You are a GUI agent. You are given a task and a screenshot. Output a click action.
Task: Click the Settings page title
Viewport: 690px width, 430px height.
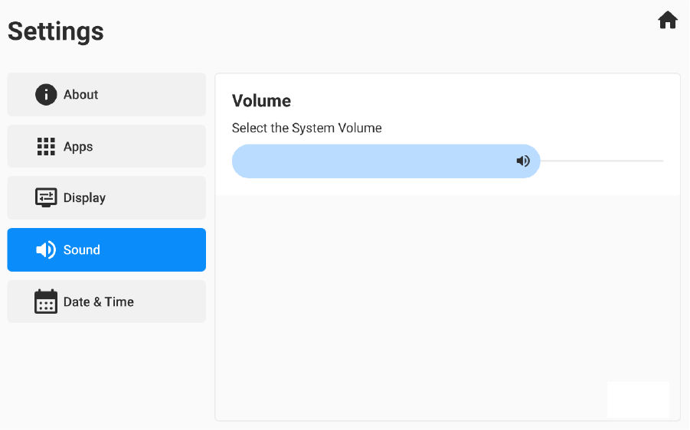[56, 31]
